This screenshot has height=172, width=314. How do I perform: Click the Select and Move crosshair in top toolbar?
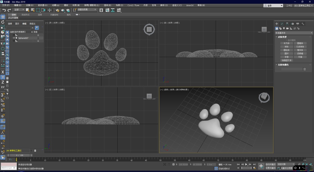[49, 10]
